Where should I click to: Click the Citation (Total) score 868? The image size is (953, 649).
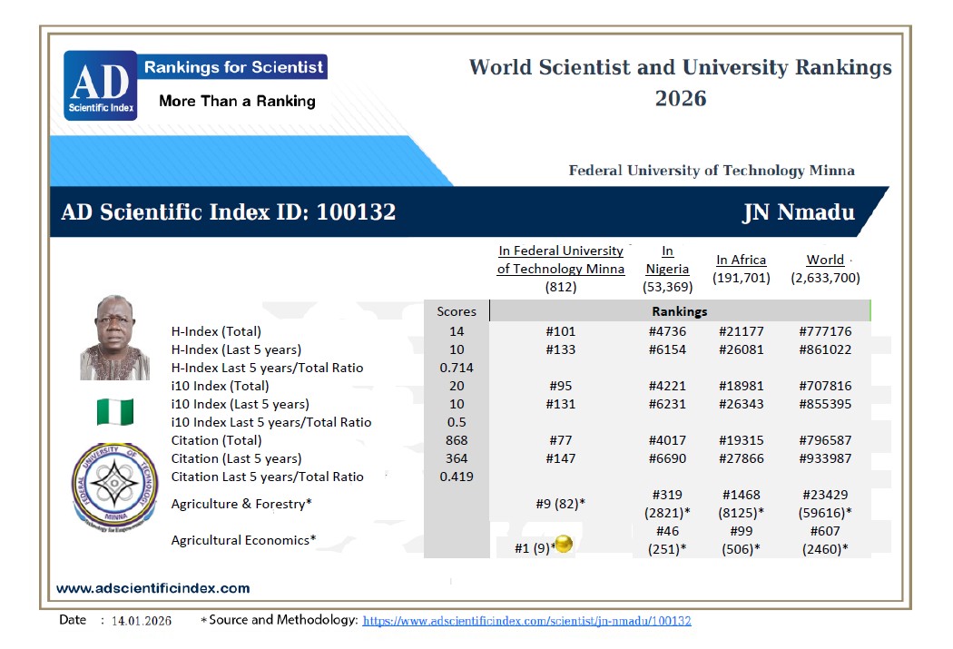point(457,440)
